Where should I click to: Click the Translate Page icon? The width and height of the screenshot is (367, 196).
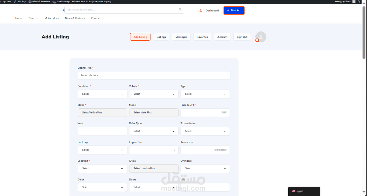pyautogui.click(x=54, y=2)
